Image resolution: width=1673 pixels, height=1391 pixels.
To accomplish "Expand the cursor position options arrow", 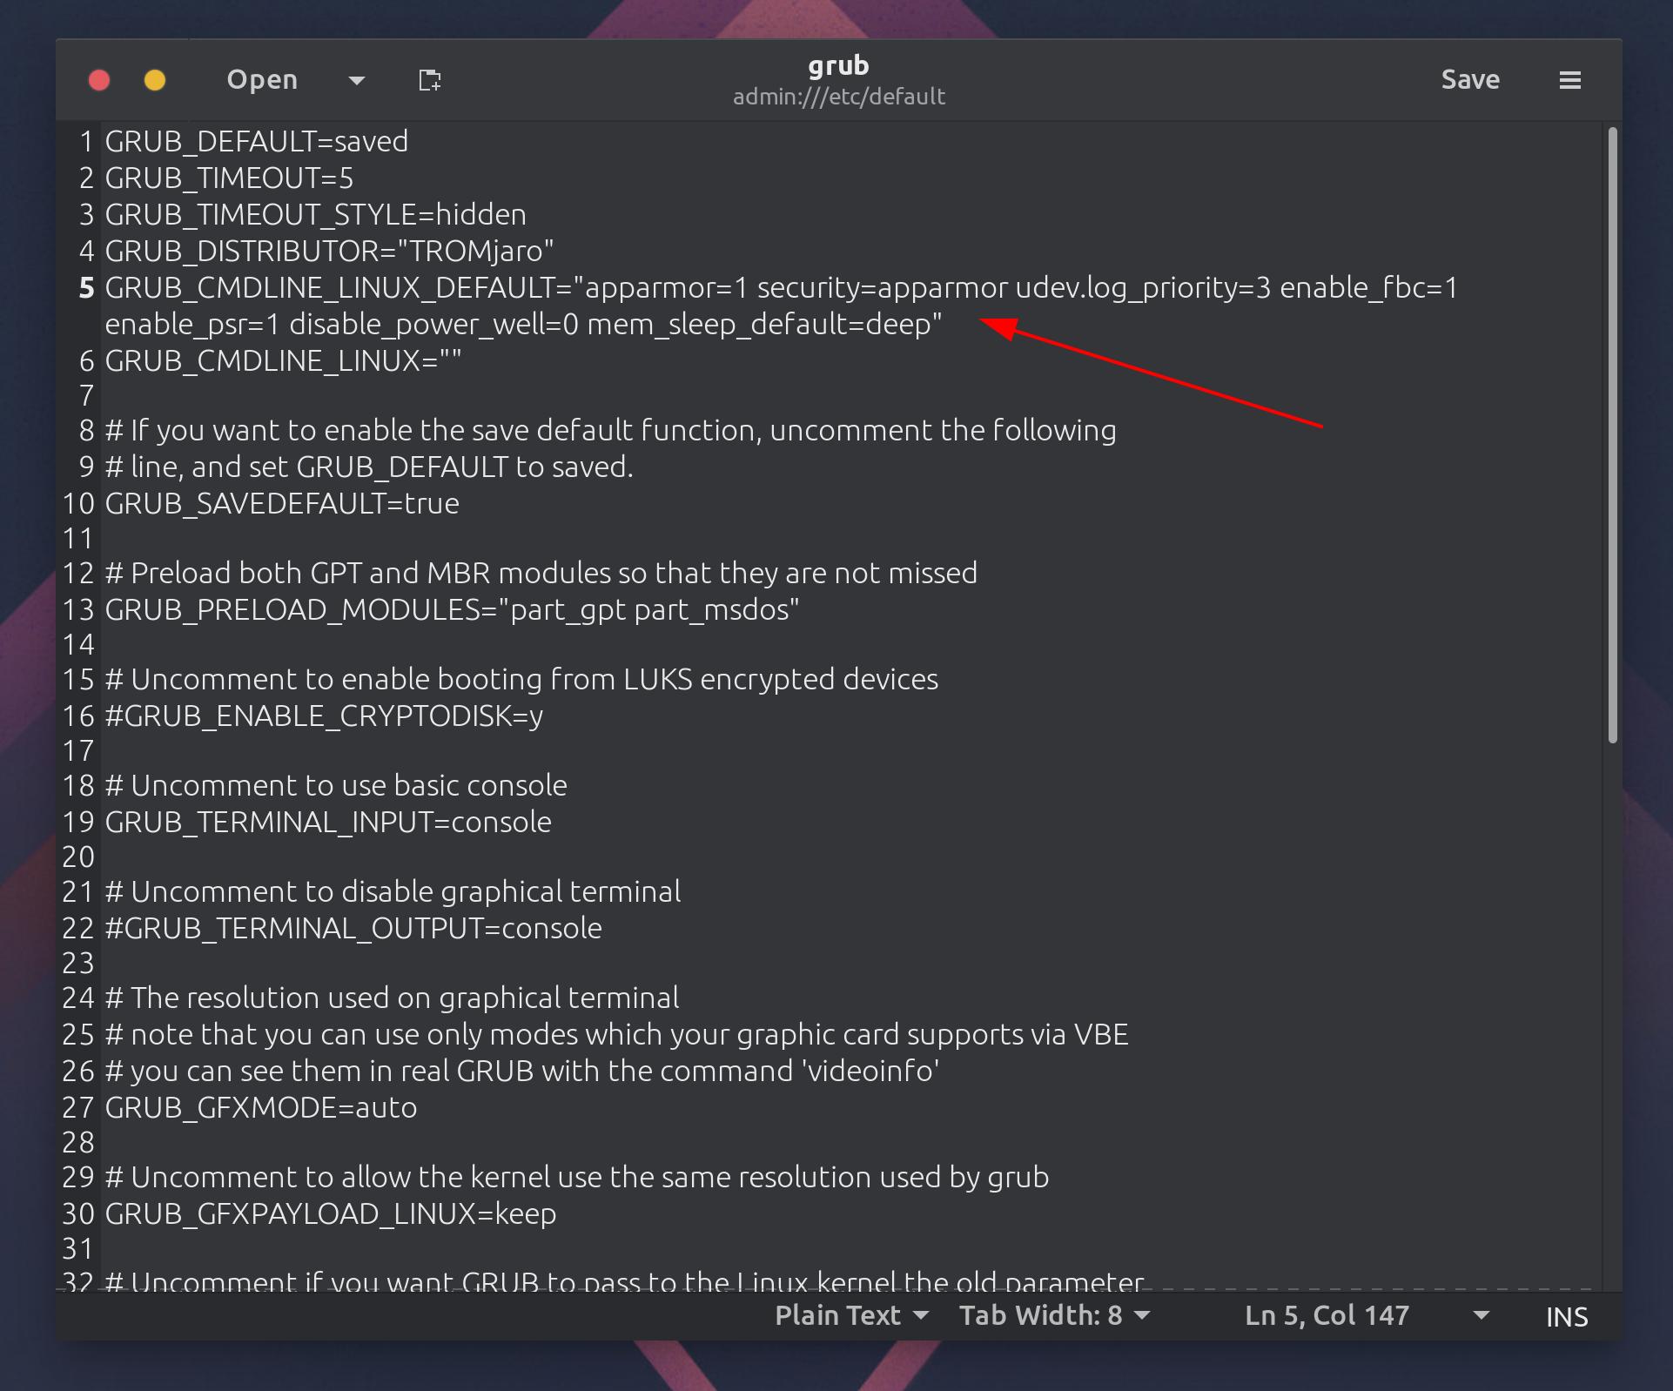I will point(1481,1315).
